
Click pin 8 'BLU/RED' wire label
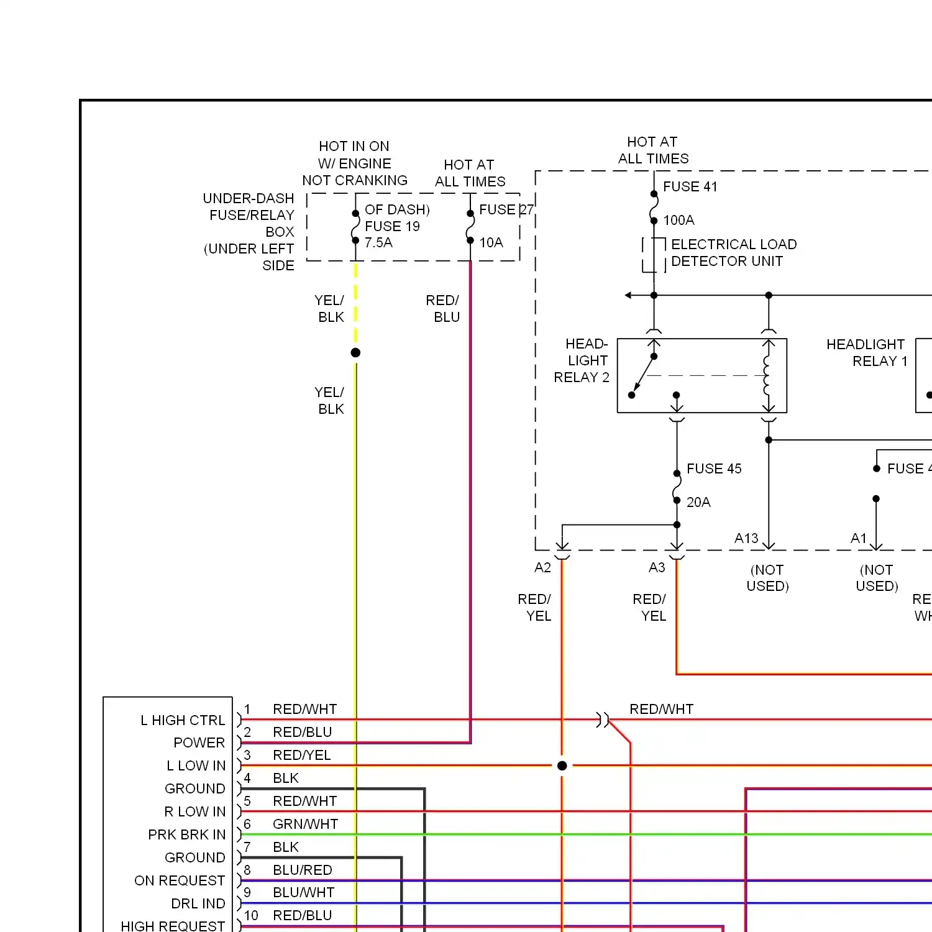[x=303, y=870]
